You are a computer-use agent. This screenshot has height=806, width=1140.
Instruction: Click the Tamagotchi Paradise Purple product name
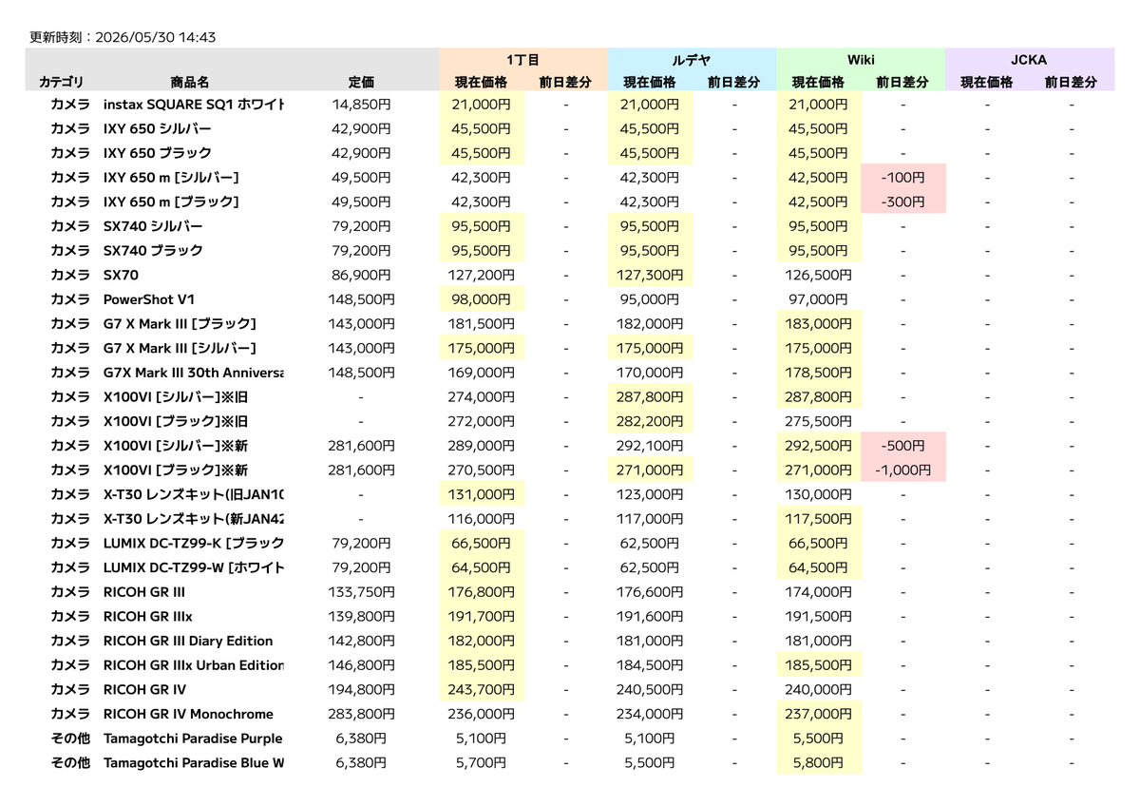pyautogui.click(x=193, y=738)
